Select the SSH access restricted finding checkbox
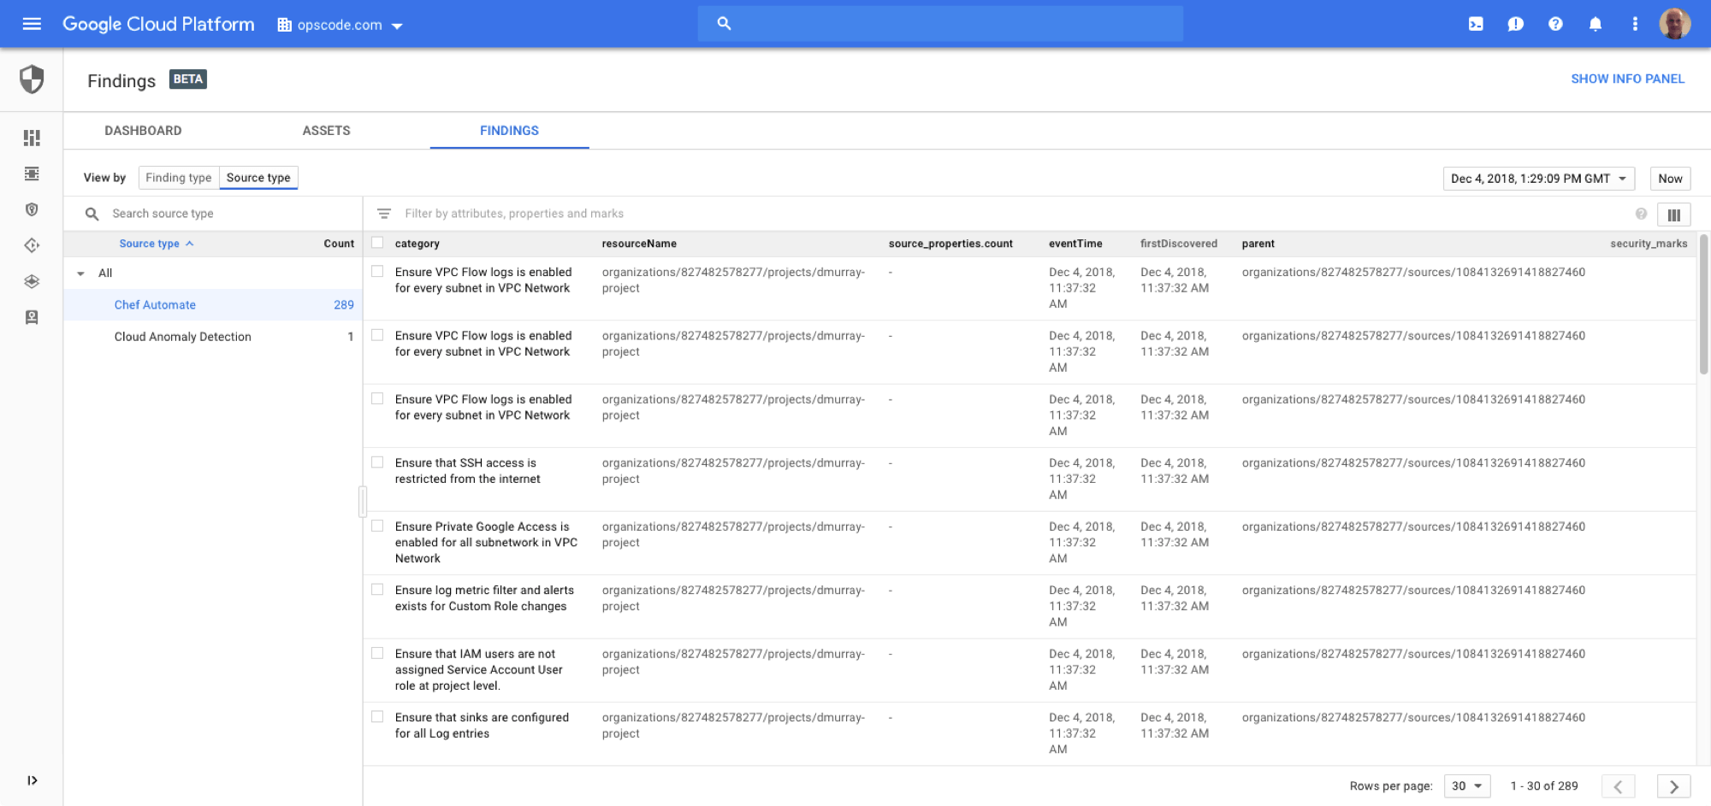1711x806 pixels. click(377, 462)
